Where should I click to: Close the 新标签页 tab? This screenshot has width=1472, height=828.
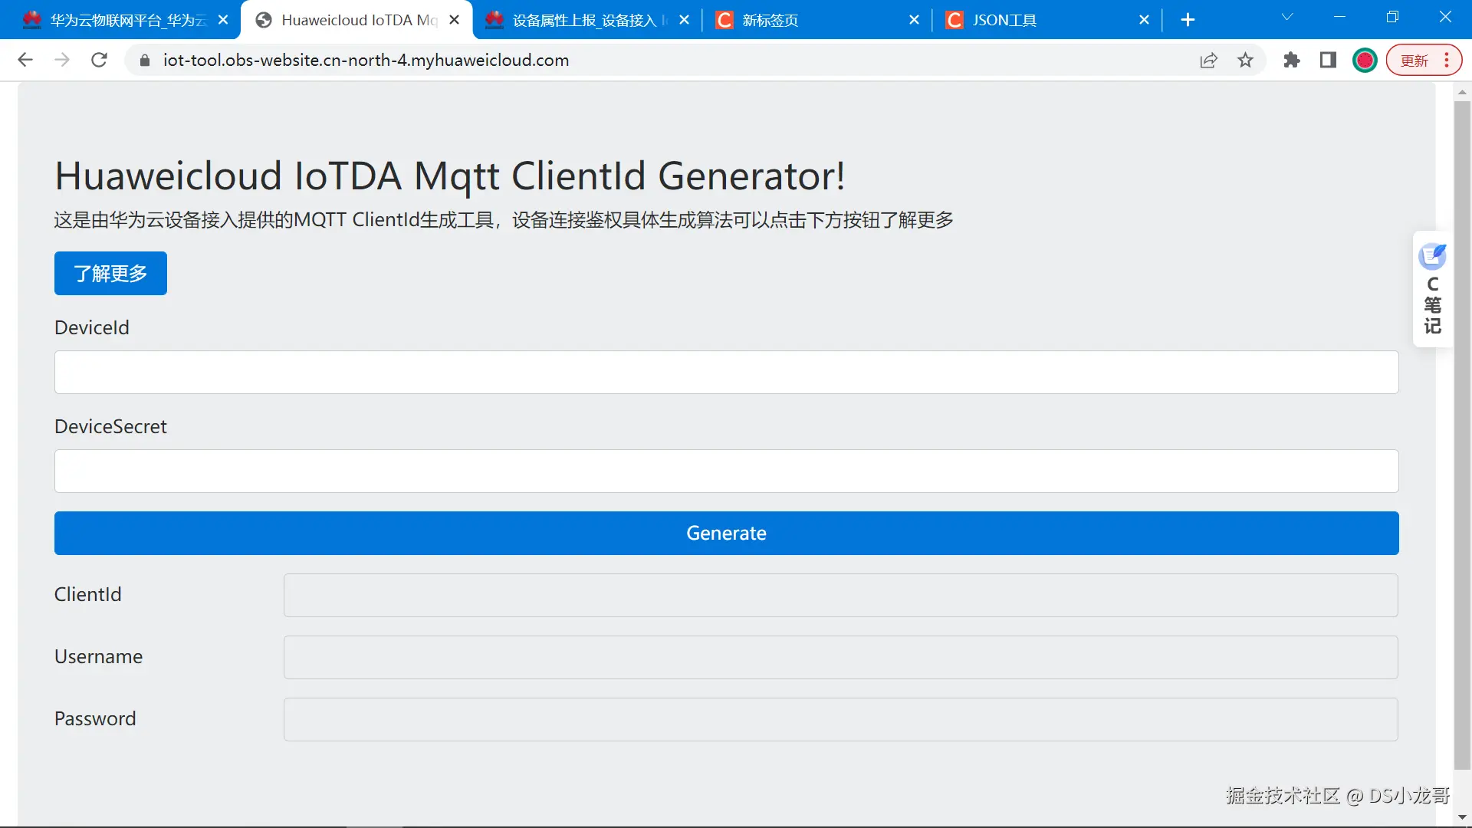914,20
